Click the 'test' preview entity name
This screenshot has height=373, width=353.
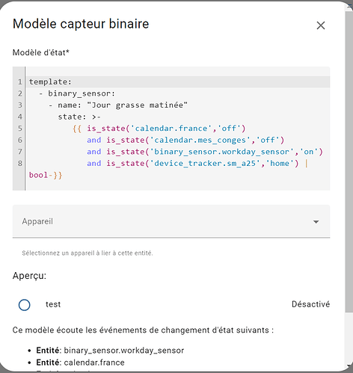[x=53, y=304]
